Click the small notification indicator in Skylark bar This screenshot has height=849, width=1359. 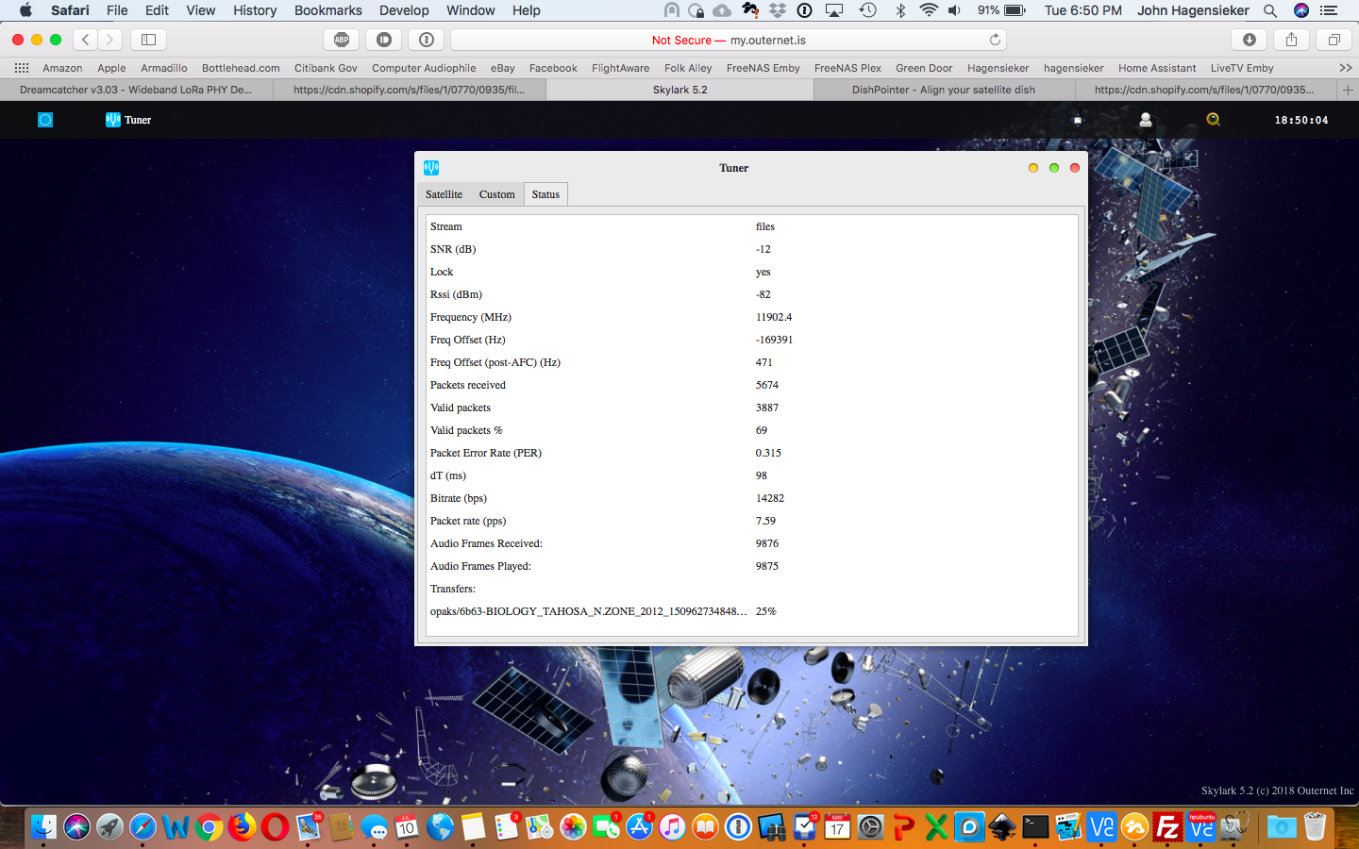tap(1078, 120)
